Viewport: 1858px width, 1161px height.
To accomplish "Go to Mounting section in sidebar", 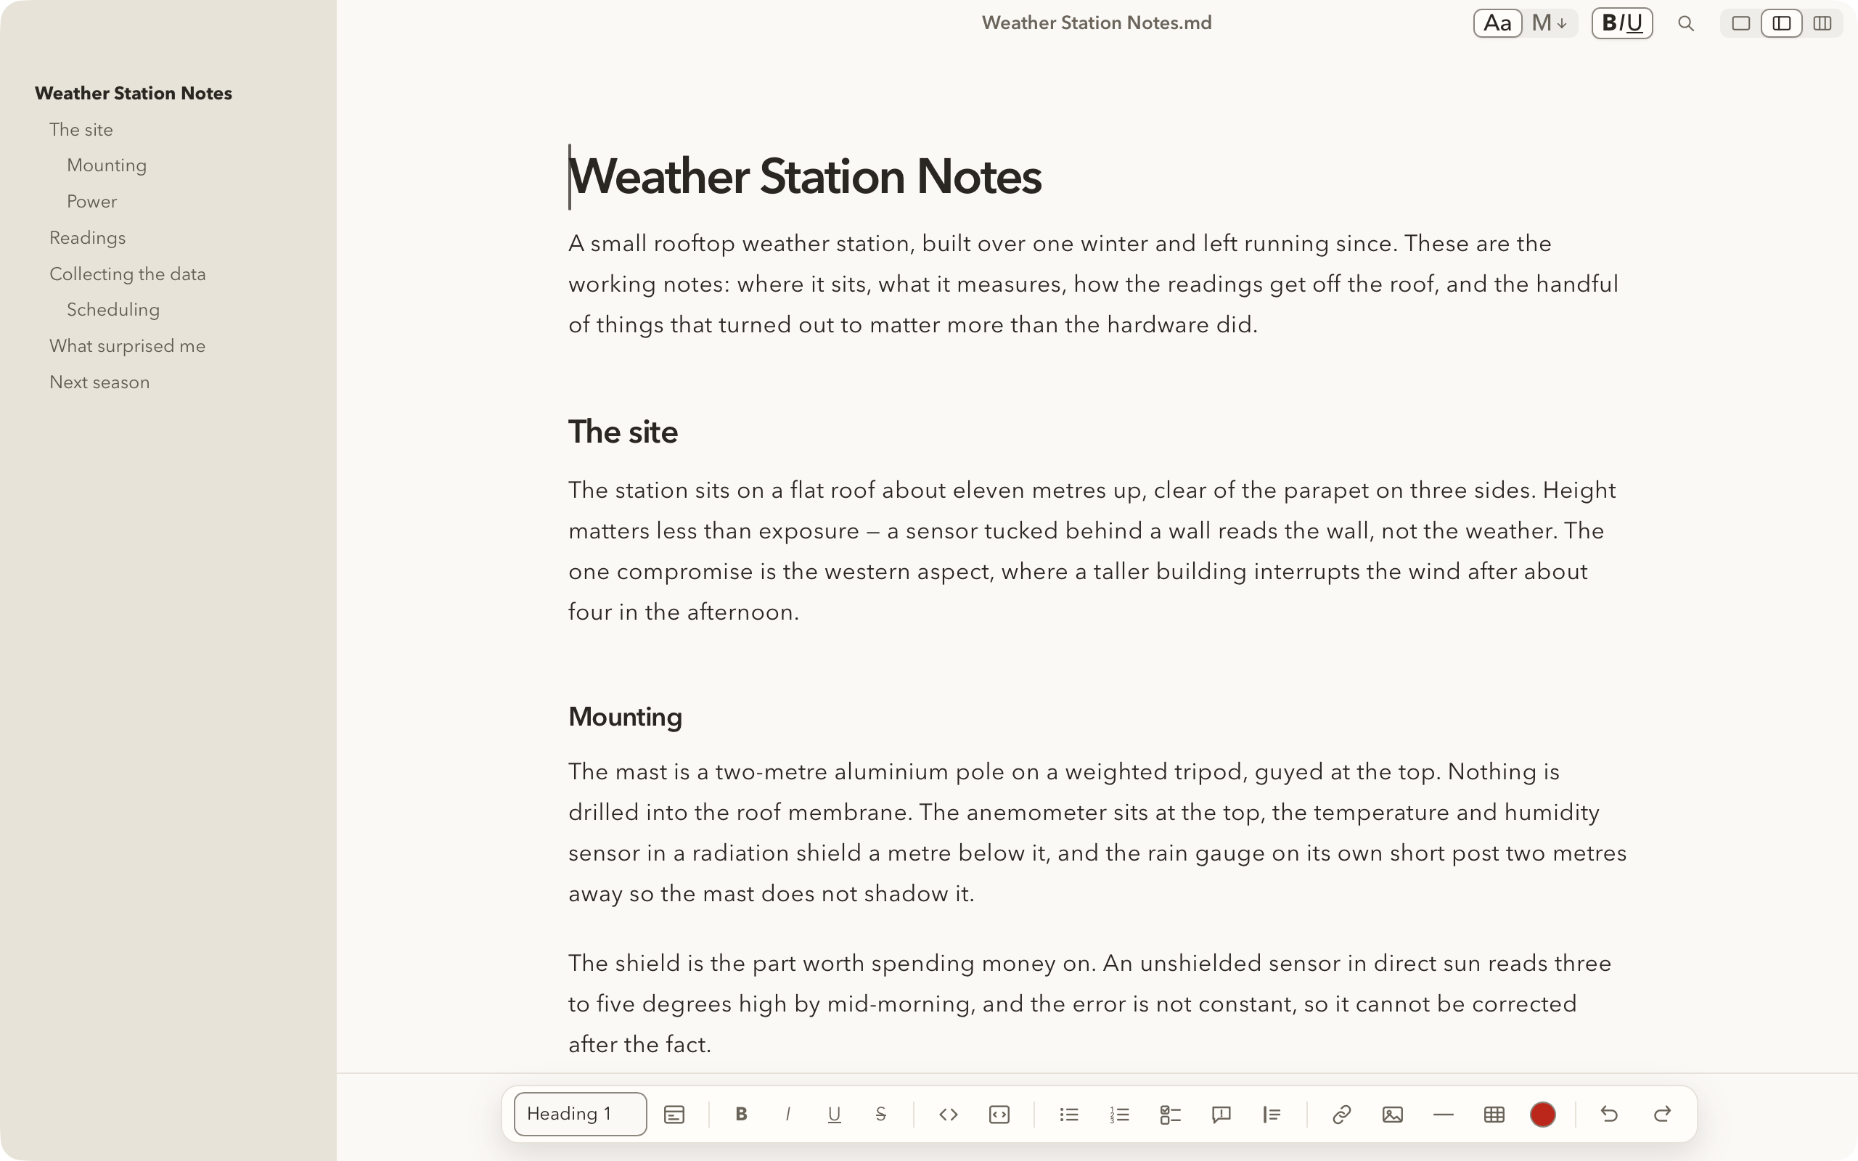I will click(x=107, y=165).
